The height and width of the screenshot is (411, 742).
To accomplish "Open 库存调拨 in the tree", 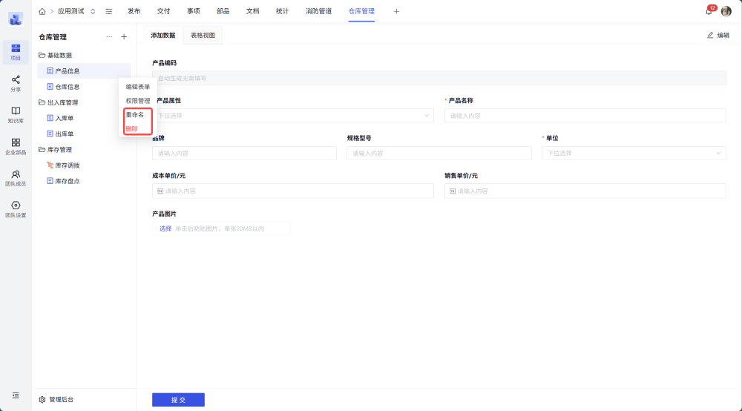I will click(67, 165).
